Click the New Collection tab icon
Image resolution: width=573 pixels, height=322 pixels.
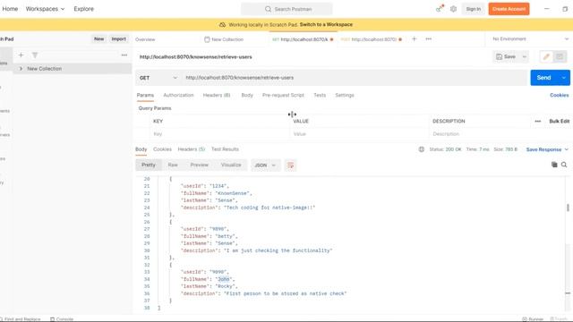207,39
